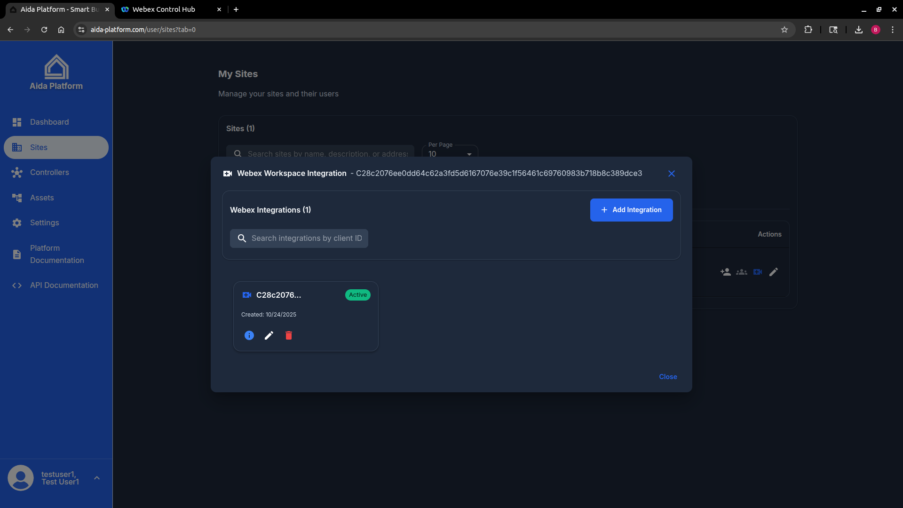Open the info icon on integration C28c2076
Viewport: 903px width, 508px height.
pos(249,335)
